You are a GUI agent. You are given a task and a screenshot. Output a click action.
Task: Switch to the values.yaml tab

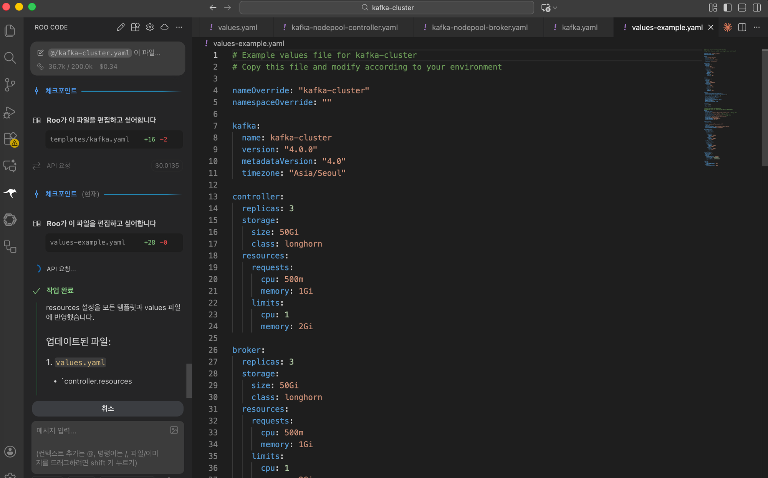click(237, 27)
